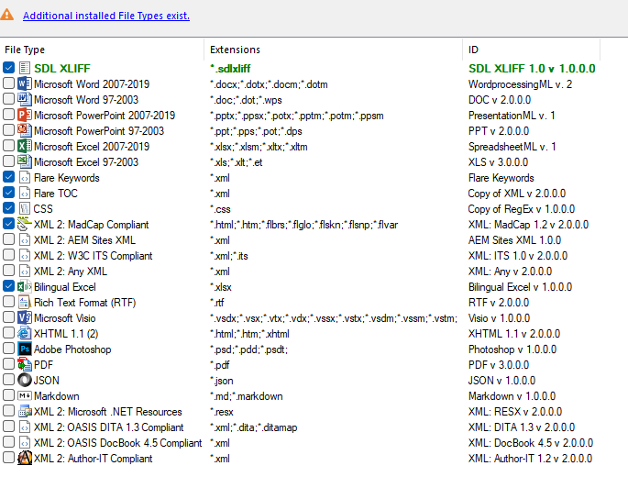Click the '*.docx;*.dotx;*.docm;*.dotm' extensions cell
This screenshot has width=628, height=499.
click(x=269, y=84)
